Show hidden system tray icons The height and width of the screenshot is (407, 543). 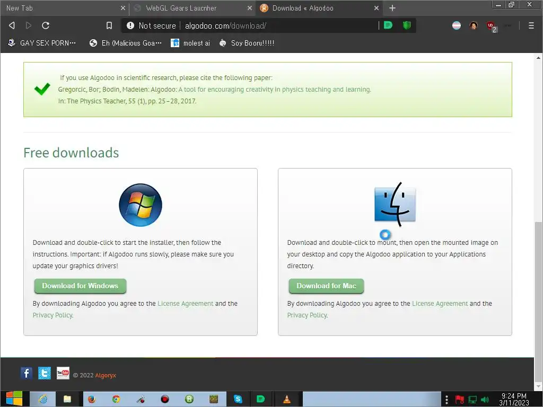coord(446,400)
